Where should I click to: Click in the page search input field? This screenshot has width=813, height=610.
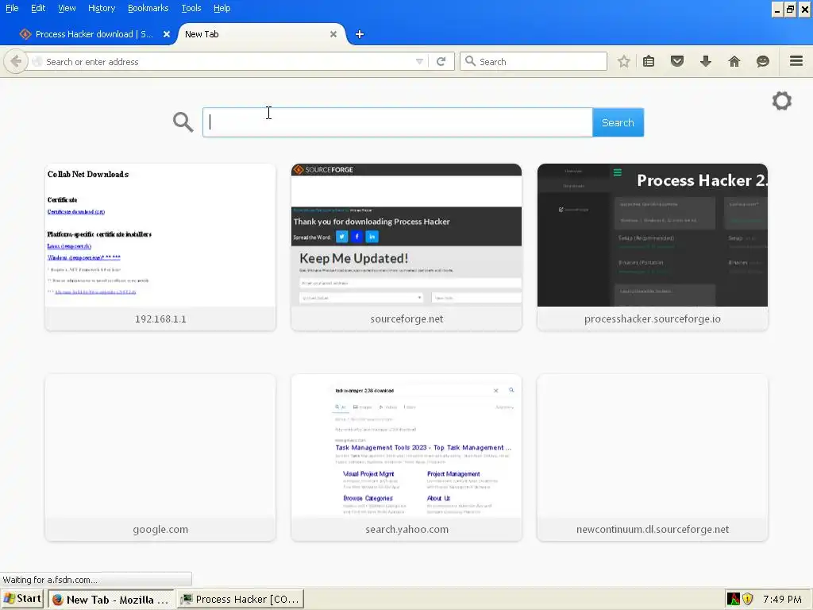[x=397, y=122]
